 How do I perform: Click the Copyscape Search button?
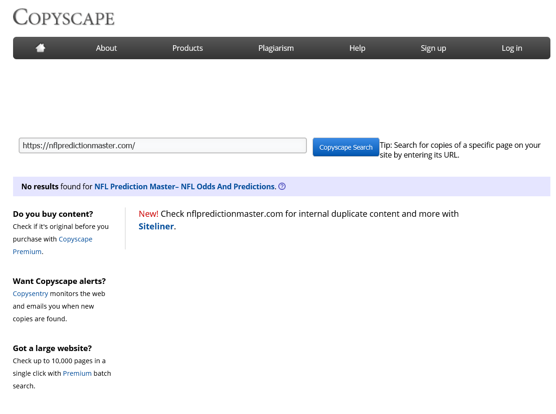point(346,147)
